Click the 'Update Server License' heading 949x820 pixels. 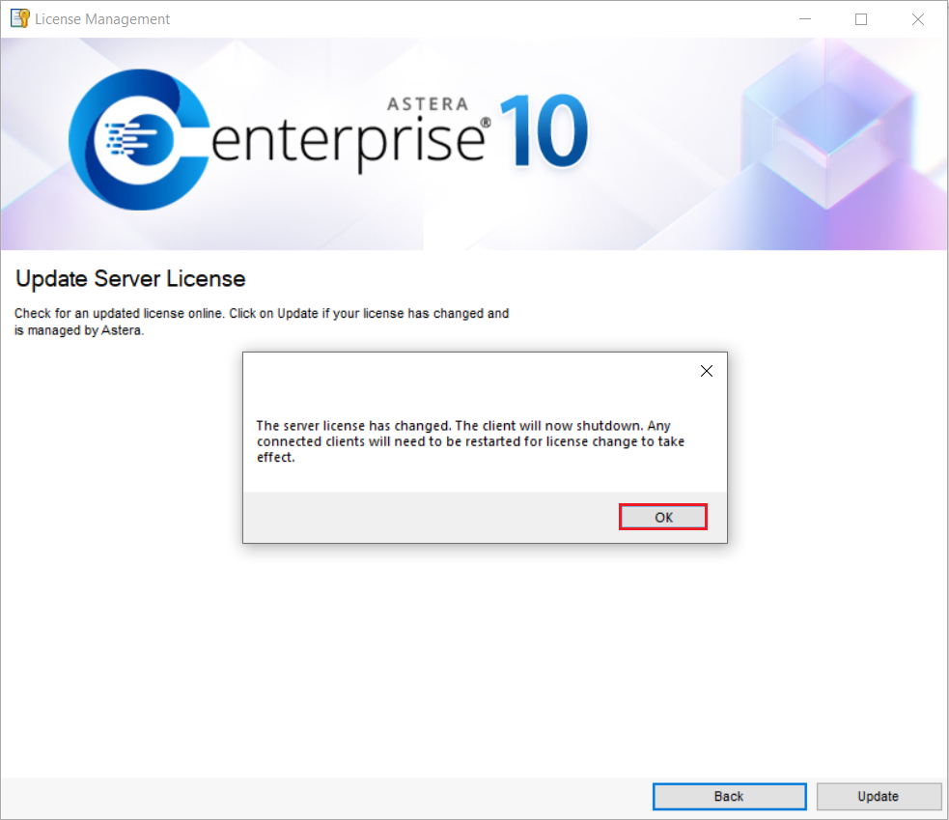130,279
